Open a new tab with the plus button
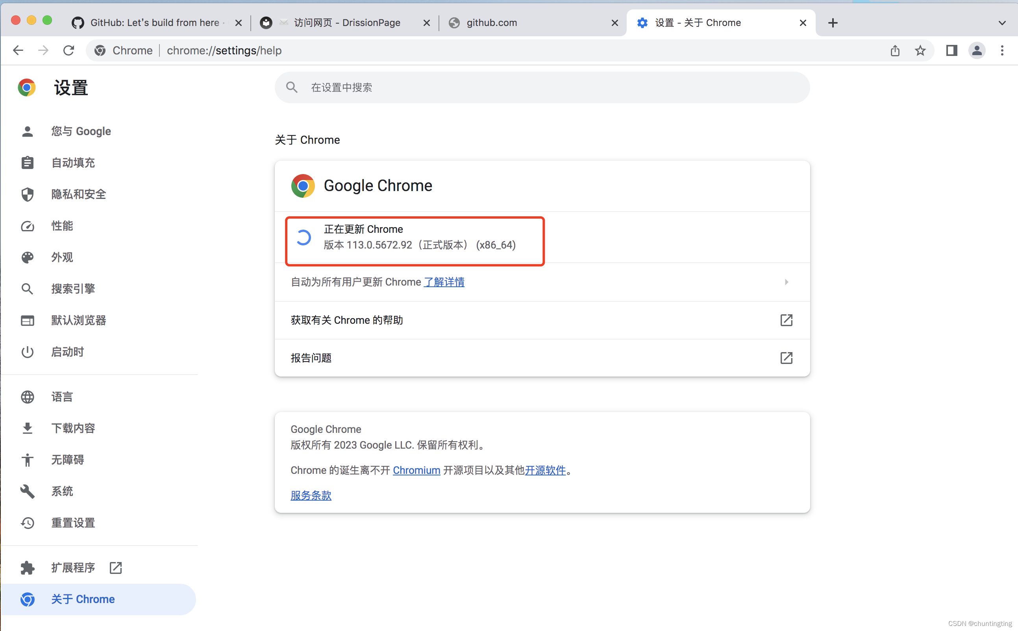Screen dimensions: 1018x631 833,22
